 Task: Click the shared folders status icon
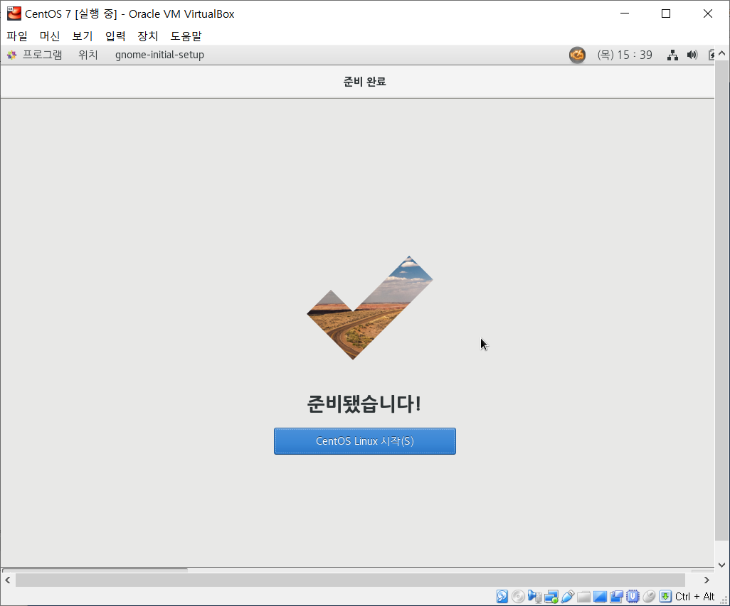[584, 596]
